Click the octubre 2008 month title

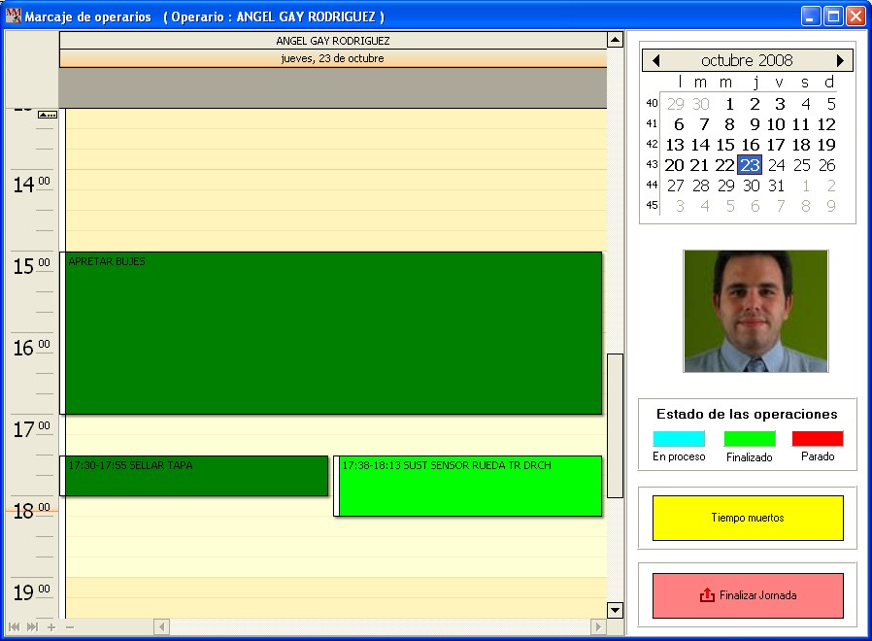point(747,60)
